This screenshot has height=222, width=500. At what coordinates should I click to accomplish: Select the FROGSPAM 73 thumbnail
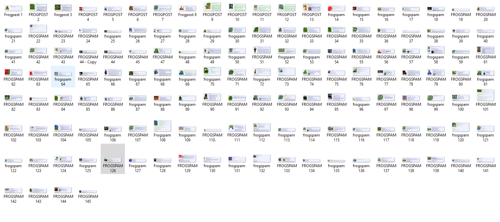click(287, 72)
